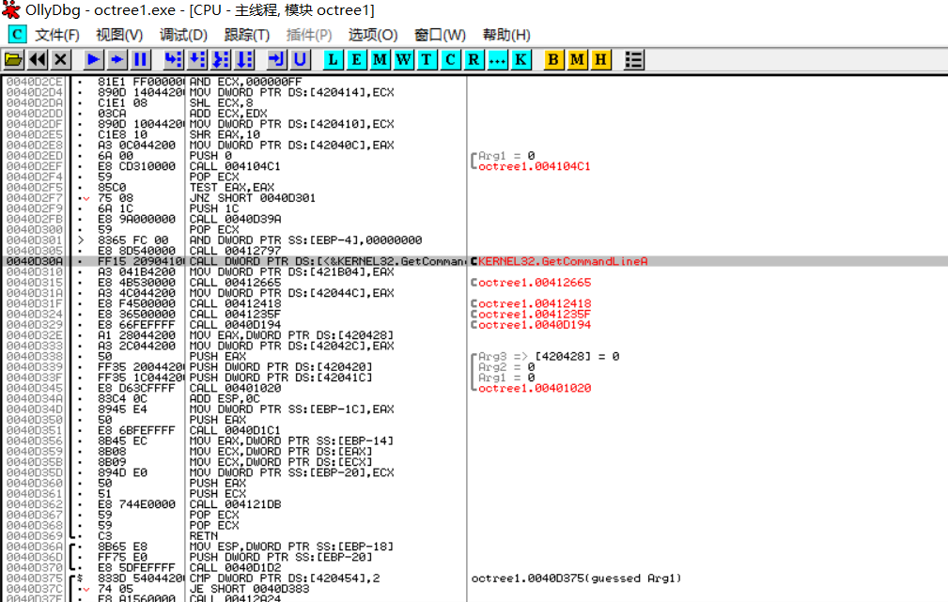Click the Open file folder icon
The width and height of the screenshot is (948, 602).
coord(13,60)
